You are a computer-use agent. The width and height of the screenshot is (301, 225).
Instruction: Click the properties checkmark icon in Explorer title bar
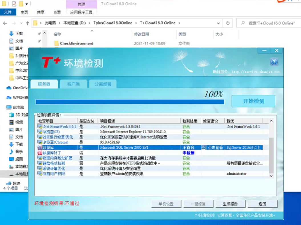pyautogui.click(x=14, y=4)
